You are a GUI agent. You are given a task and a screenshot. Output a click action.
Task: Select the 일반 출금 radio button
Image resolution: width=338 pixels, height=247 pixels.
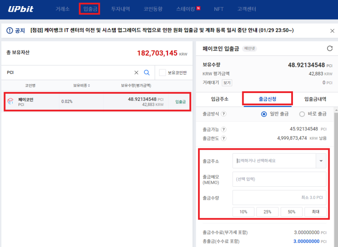(x=264, y=114)
